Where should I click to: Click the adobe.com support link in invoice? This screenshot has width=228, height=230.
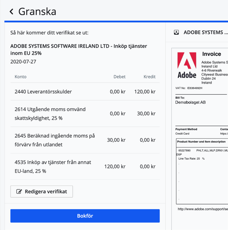pos(203,209)
